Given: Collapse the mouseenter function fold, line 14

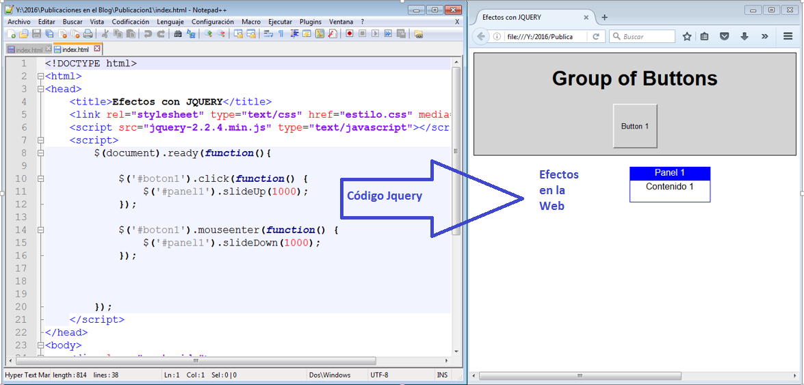Looking at the screenshot, I should coord(40,230).
